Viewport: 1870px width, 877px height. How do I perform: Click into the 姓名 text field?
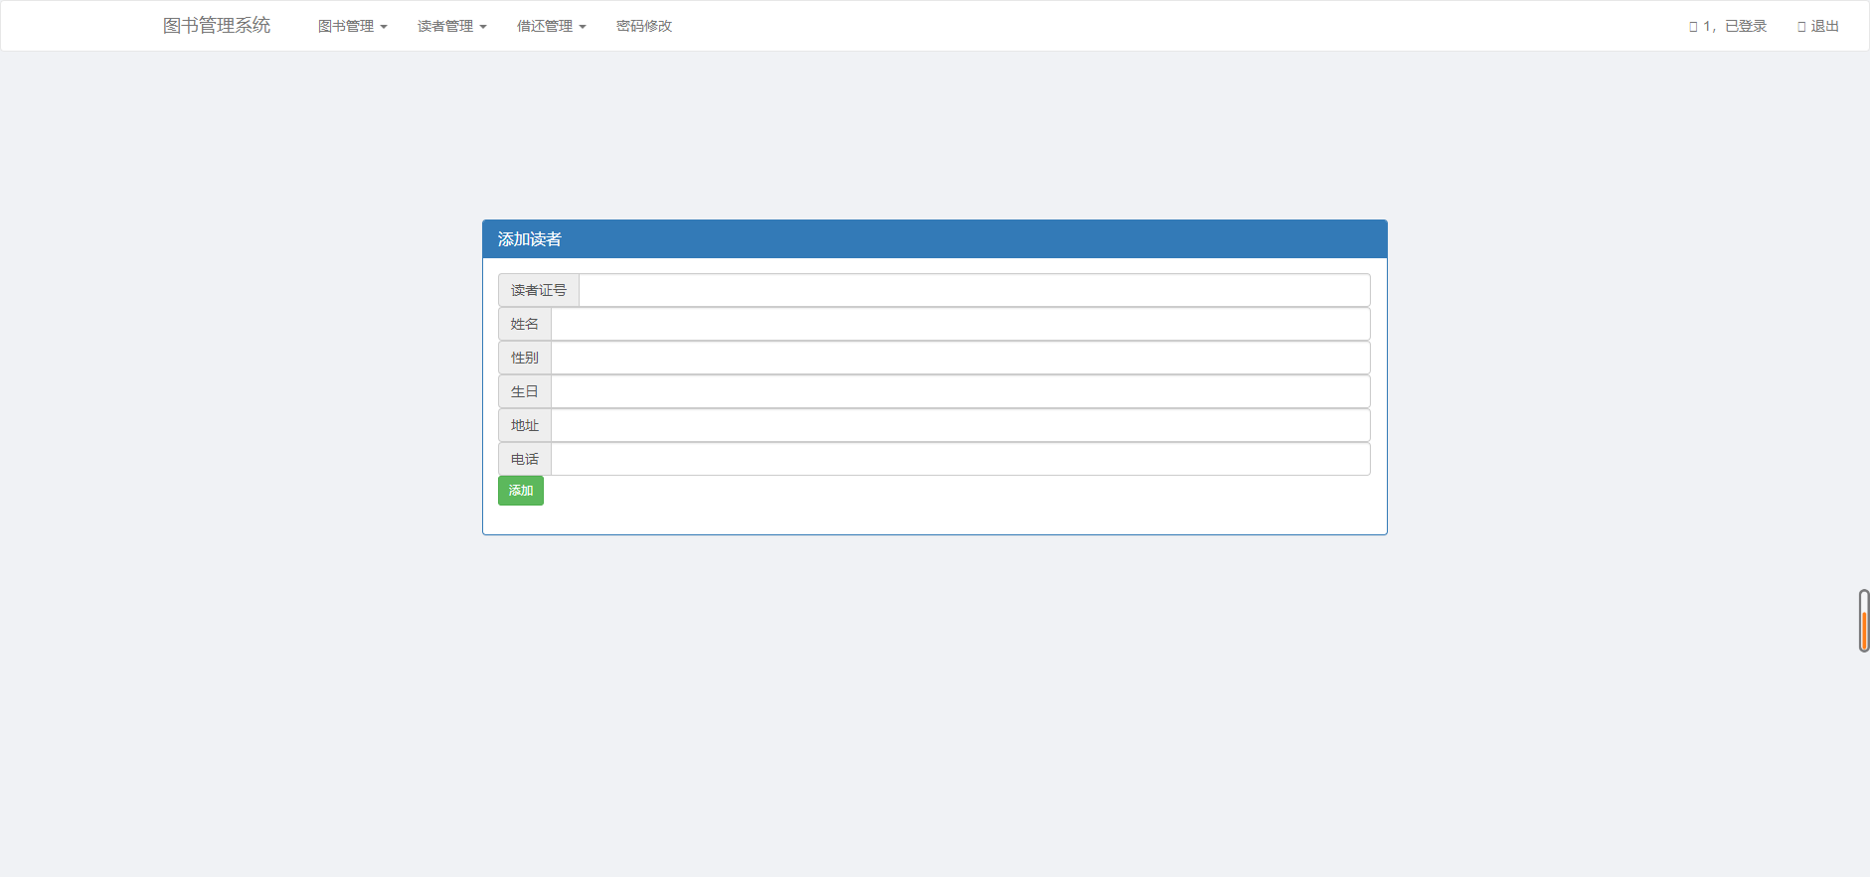[960, 324]
